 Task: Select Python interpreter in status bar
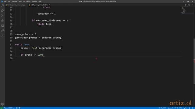(x=9, y=108)
